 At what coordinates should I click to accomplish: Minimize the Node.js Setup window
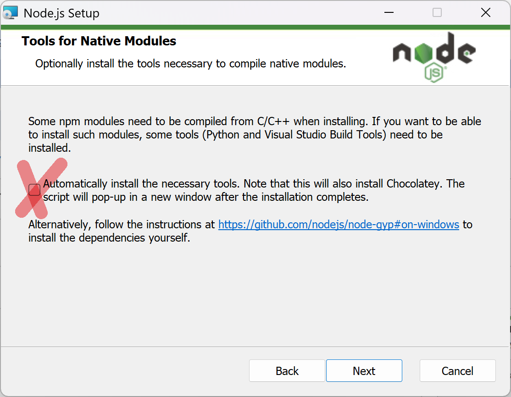click(x=389, y=13)
